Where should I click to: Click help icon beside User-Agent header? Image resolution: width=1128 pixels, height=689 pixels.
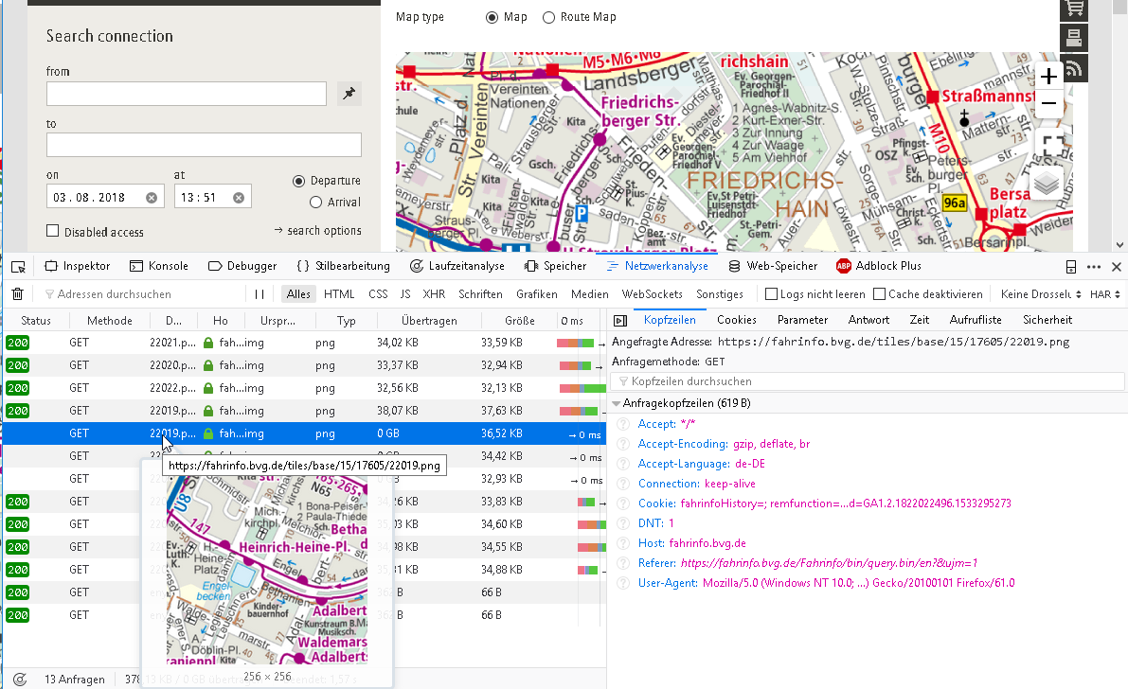point(624,583)
